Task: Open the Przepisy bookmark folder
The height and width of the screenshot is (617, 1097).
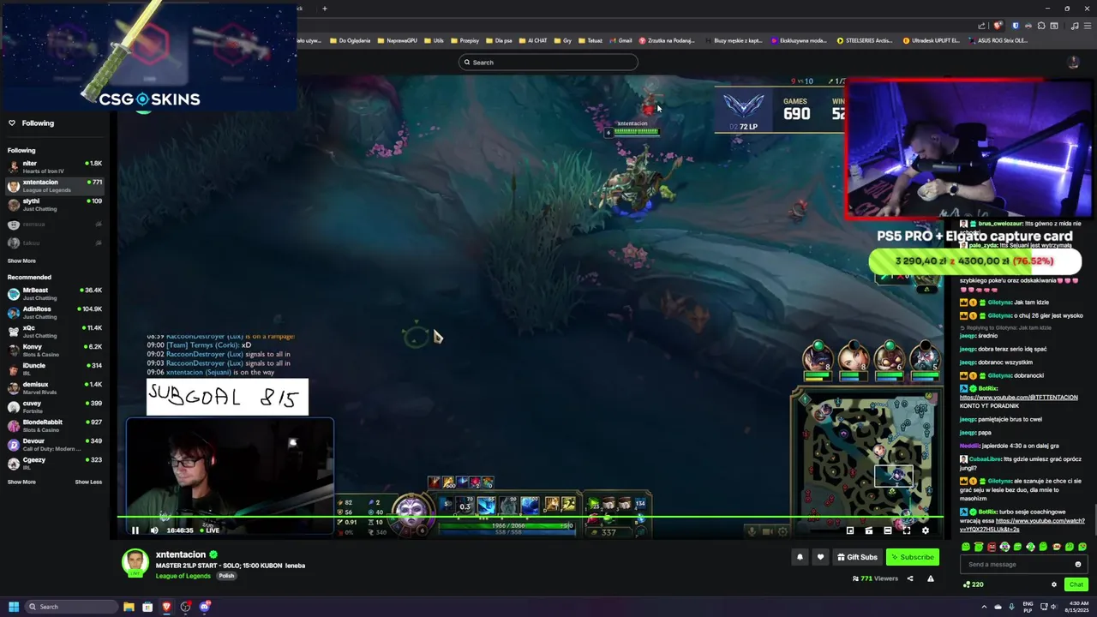Action: [x=465, y=40]
